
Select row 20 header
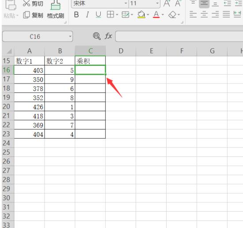(x=7, y=106)
